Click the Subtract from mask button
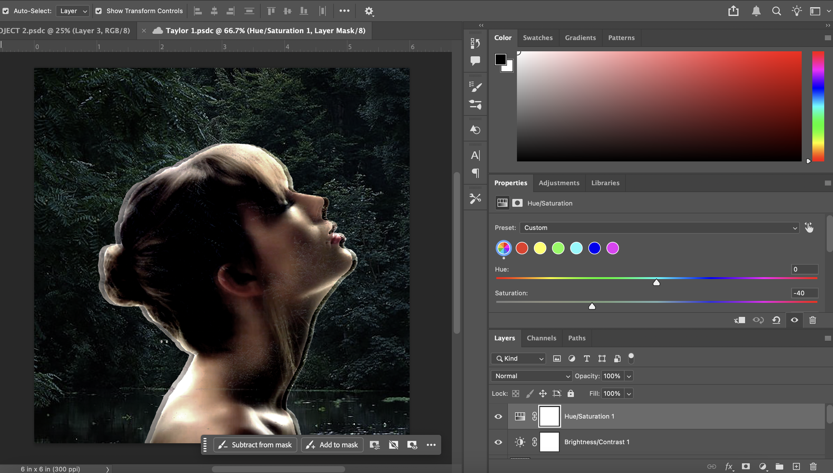Image resolution: width=833 pixels, height=473 pixels. point(255,445)
